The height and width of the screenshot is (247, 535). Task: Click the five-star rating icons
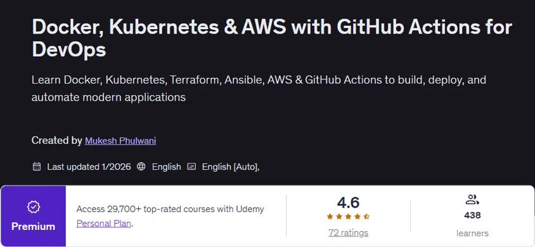(x=348, y=217)
